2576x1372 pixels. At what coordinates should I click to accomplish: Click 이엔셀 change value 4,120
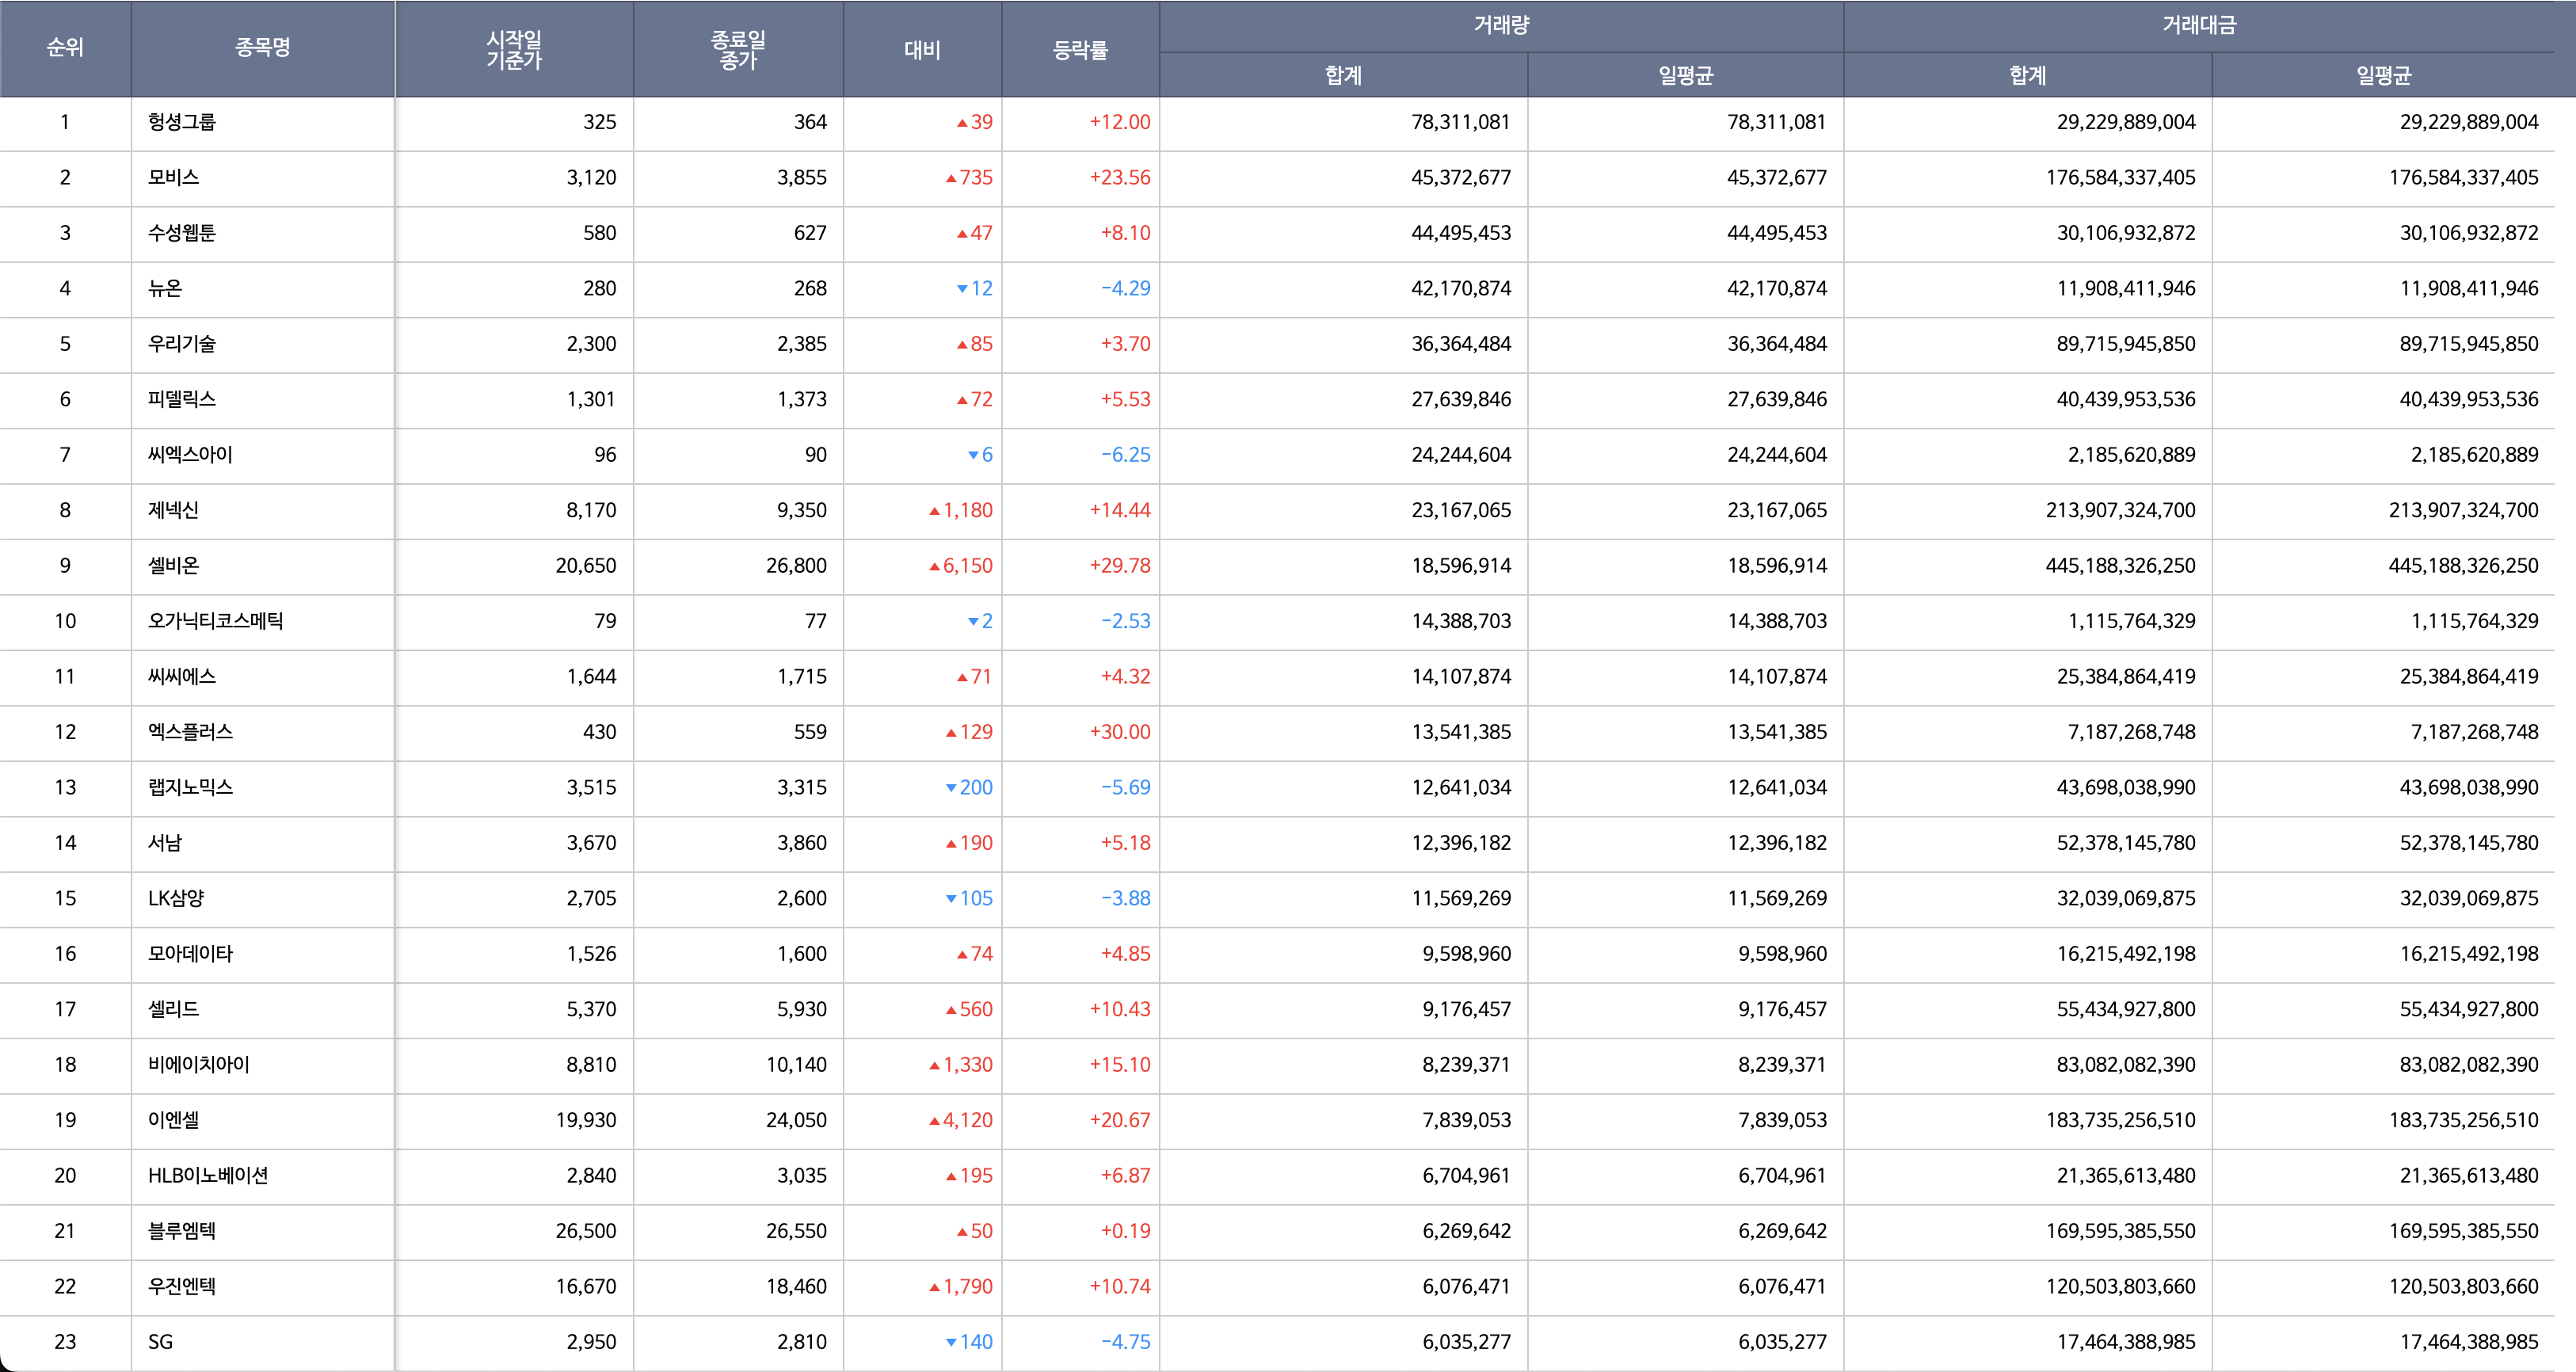tap(961, 1120)
